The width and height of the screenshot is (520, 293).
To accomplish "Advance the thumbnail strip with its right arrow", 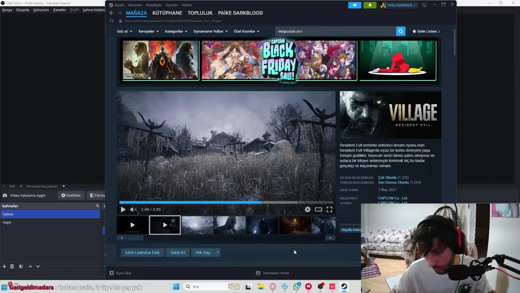I will tap(330, 238).
